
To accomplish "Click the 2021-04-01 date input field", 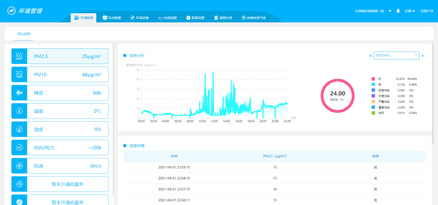I will click(x=393, y=56).
